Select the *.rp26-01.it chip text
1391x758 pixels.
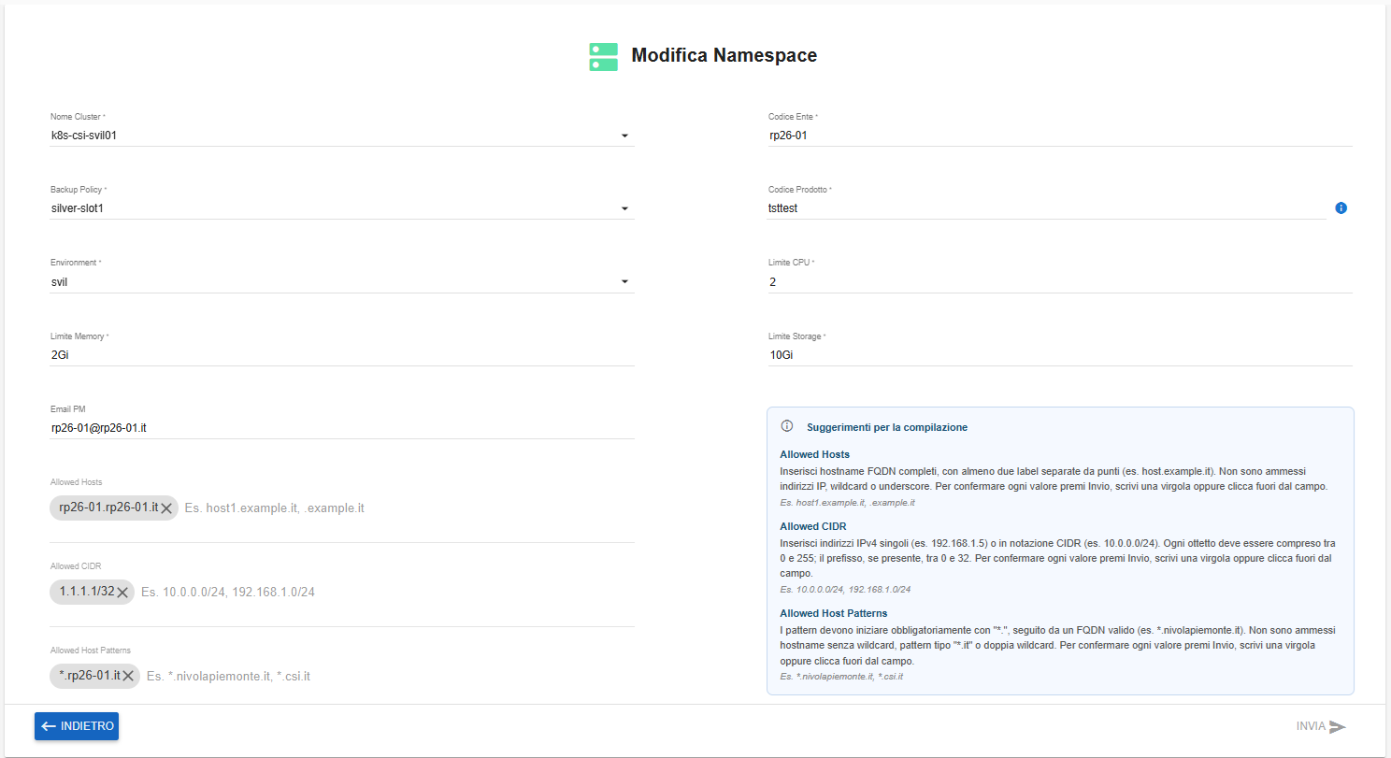(x=89, y=676)
